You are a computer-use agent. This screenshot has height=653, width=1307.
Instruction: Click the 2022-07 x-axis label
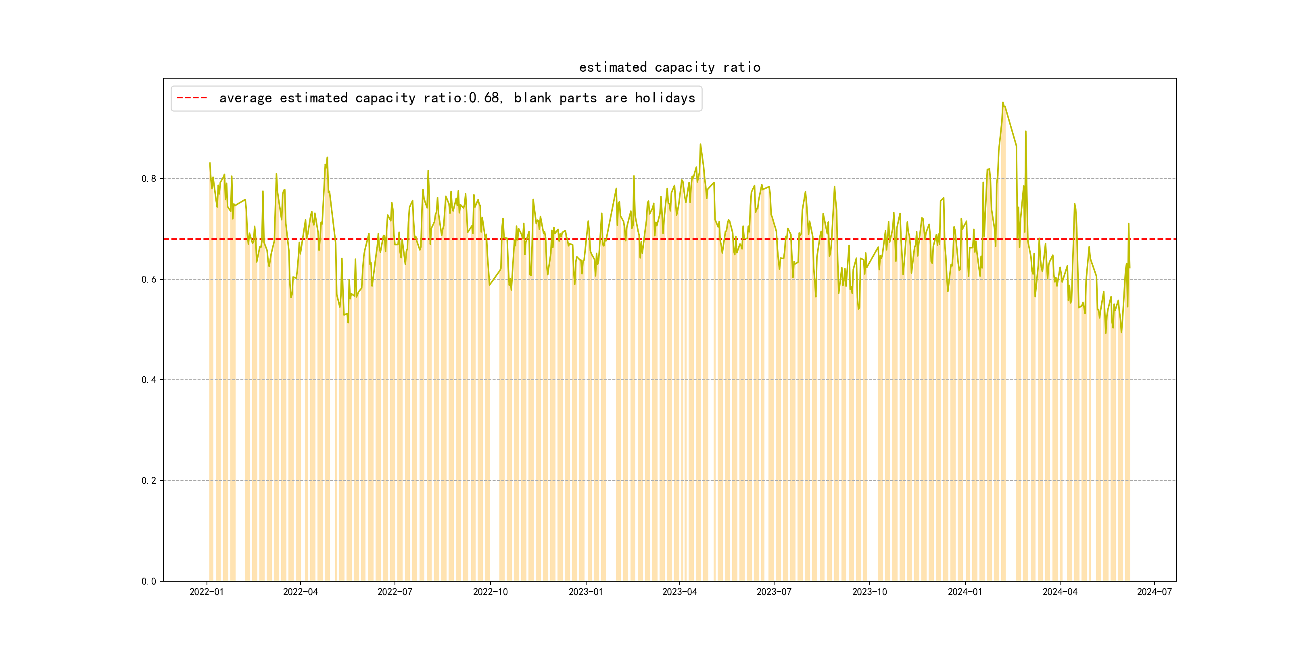395,592
